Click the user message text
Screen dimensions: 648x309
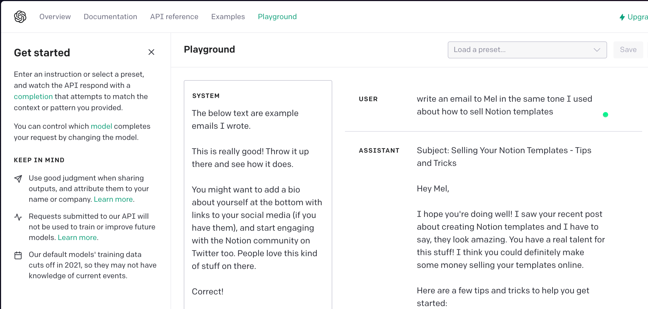click(504, 105)
